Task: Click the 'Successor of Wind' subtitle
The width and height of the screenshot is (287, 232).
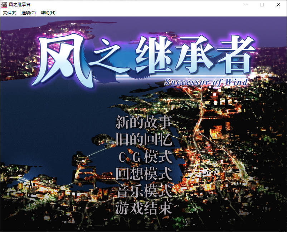Action: (x=206, y=82)
